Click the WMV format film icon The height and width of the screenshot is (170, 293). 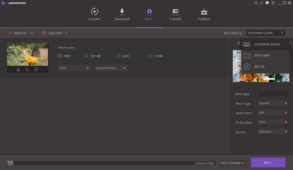pos(60,56)
